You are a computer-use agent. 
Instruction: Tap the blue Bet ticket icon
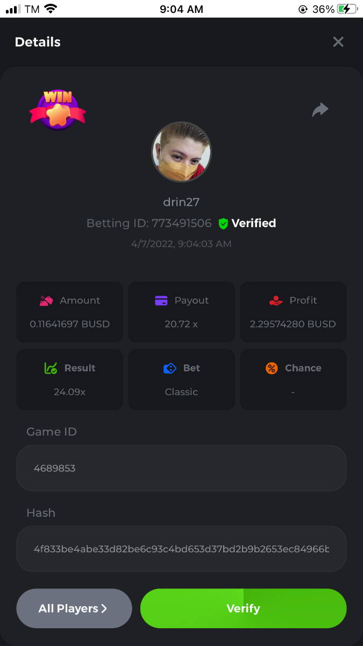click(x=170, y=368)
